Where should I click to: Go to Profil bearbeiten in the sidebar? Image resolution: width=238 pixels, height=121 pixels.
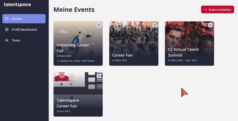pyautogui.click(x=24, y=29)
